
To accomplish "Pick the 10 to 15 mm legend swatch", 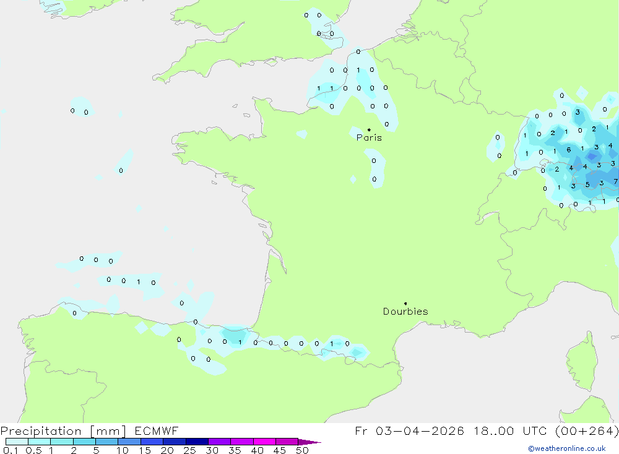I will [x=129, y=442].
